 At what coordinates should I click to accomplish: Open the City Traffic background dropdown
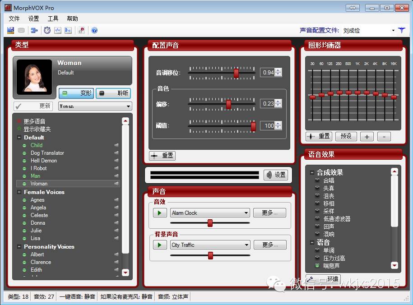[x=246, y=245]
